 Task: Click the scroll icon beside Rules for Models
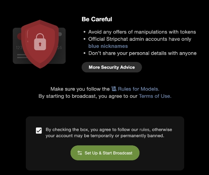point(114,89)
